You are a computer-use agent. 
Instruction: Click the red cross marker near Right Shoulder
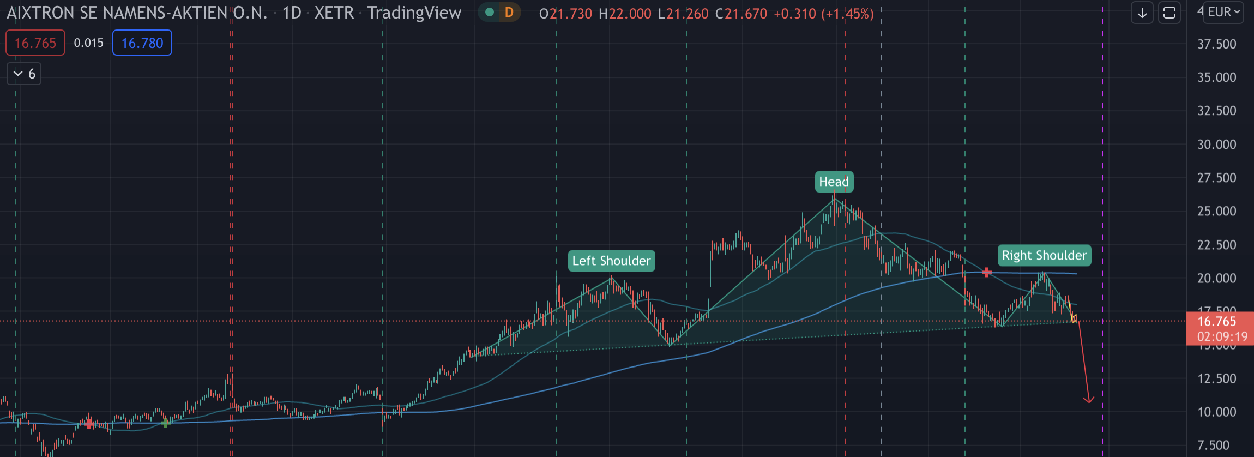(987, 272)
